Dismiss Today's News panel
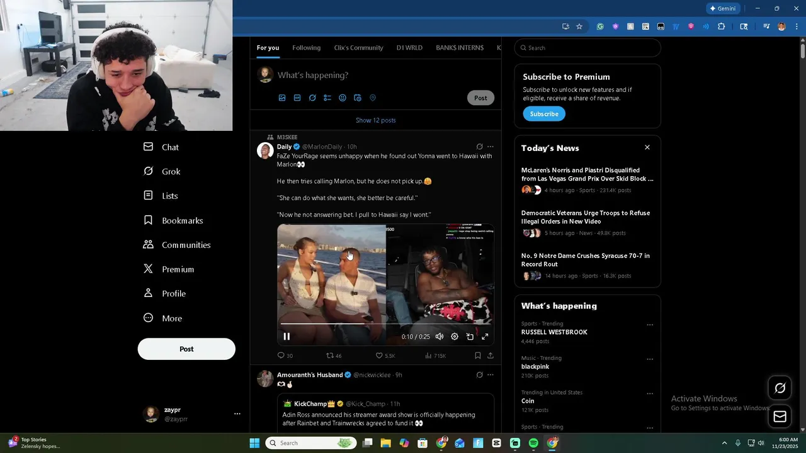This screenshot has height=453, width=806. click(x=647, y=147)
